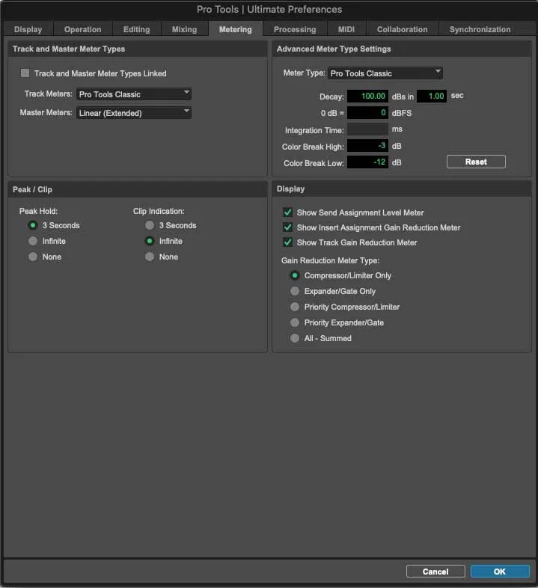Choose Expander/Gate Only option
Image resolution: width=538 pixels, height=588 pixels.
pos(295,291)
